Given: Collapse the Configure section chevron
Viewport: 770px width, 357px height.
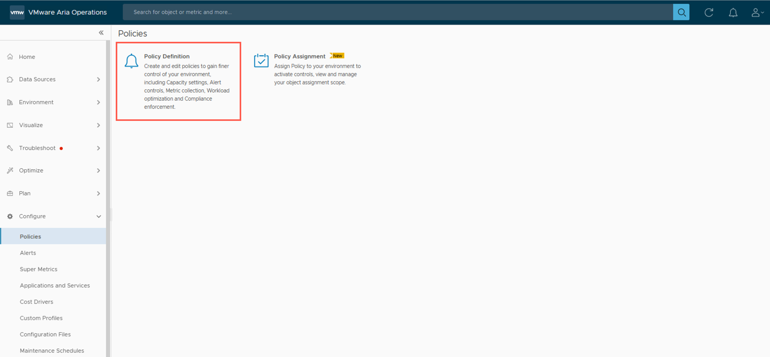Looking at the screenshot, I should [x=99, y=216].
